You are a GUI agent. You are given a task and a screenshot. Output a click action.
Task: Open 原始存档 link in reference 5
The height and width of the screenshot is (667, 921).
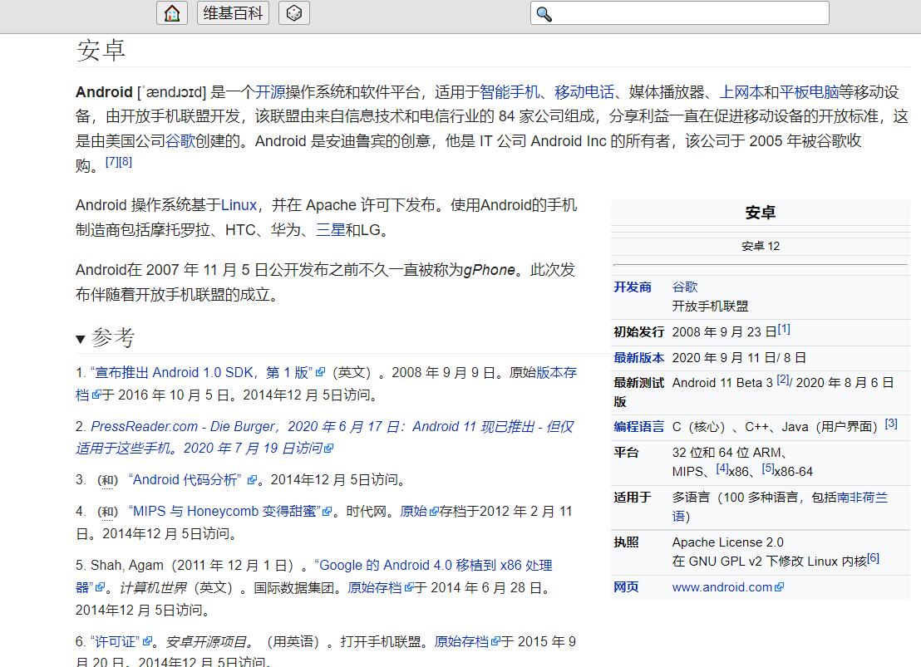point(375,588)
